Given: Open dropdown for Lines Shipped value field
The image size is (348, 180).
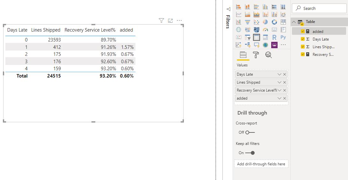Looking at the screenshot, I should [279, 82].
